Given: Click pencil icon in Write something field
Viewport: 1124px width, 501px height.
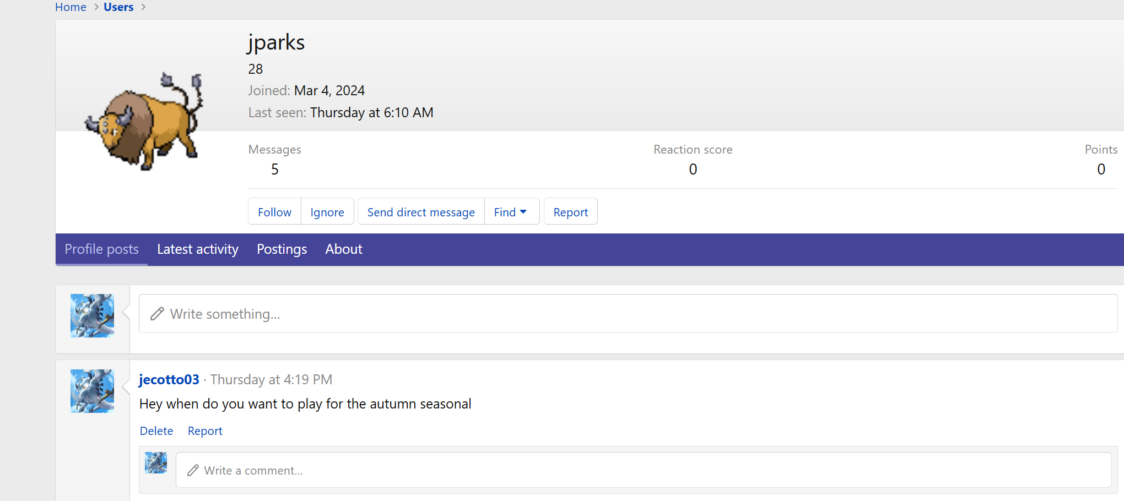Looking at the screenshot, I should point(158,314).
